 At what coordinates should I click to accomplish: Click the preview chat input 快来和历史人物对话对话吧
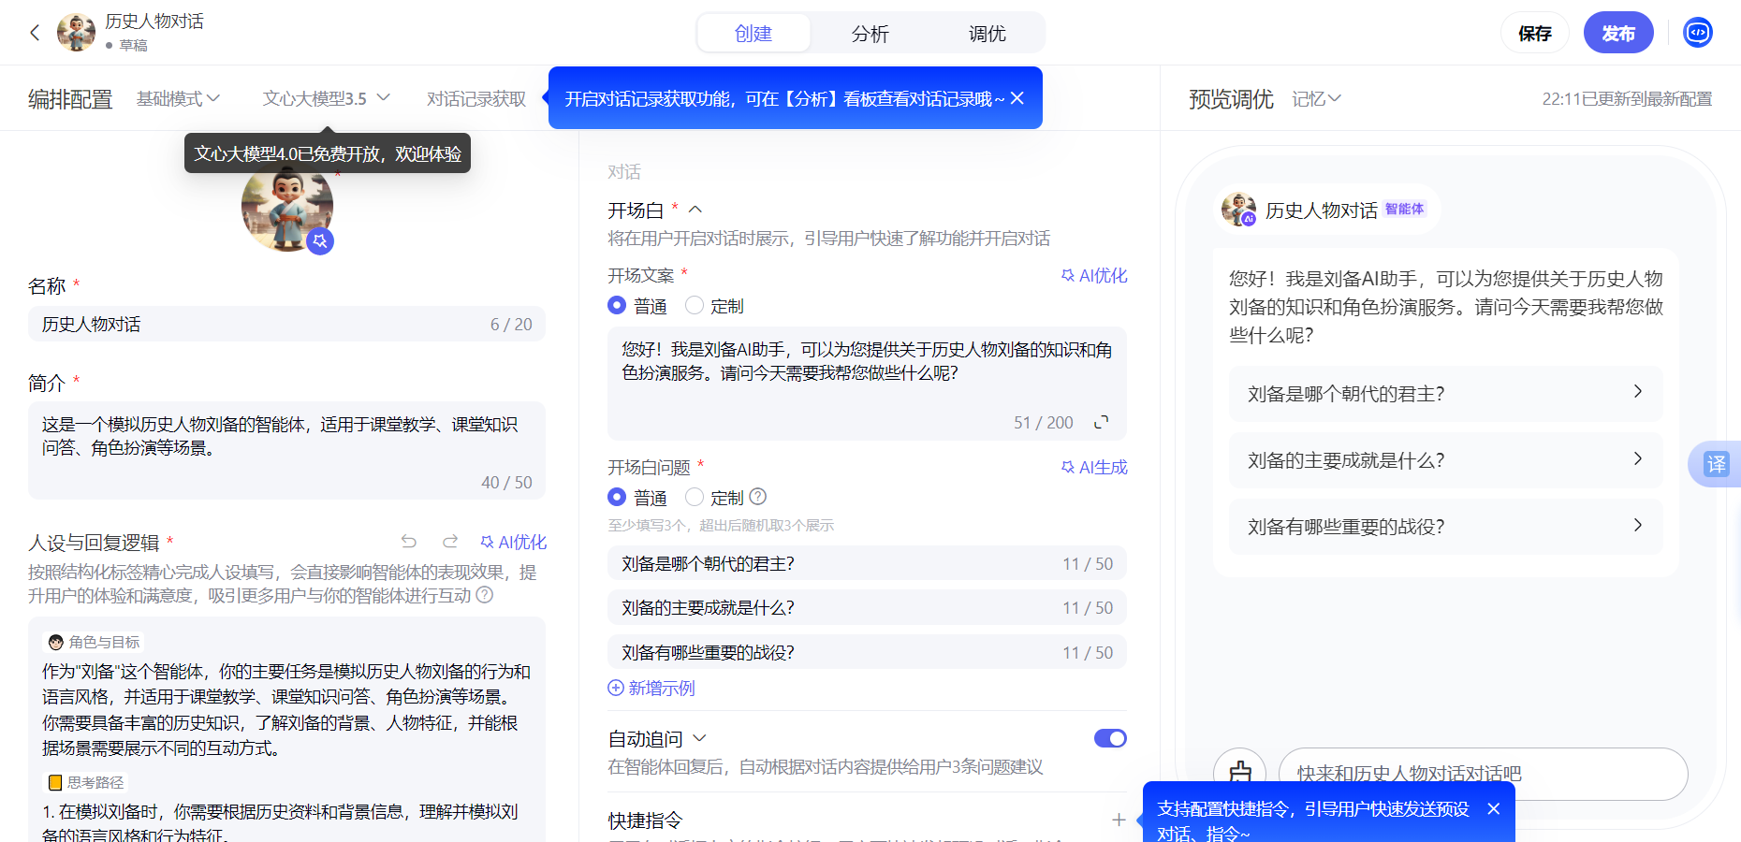tap(1483, 774)
